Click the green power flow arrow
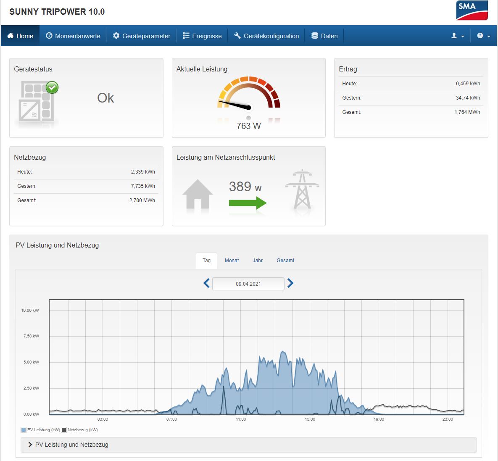498x461 pixels. [248, 203]
